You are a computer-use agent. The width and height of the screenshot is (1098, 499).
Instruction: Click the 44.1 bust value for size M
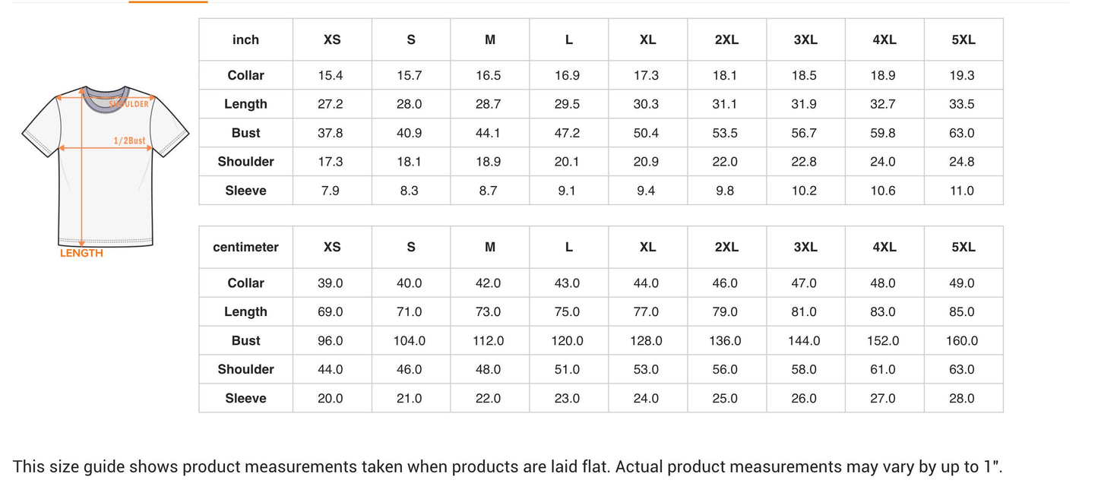(x=489, y=133)
